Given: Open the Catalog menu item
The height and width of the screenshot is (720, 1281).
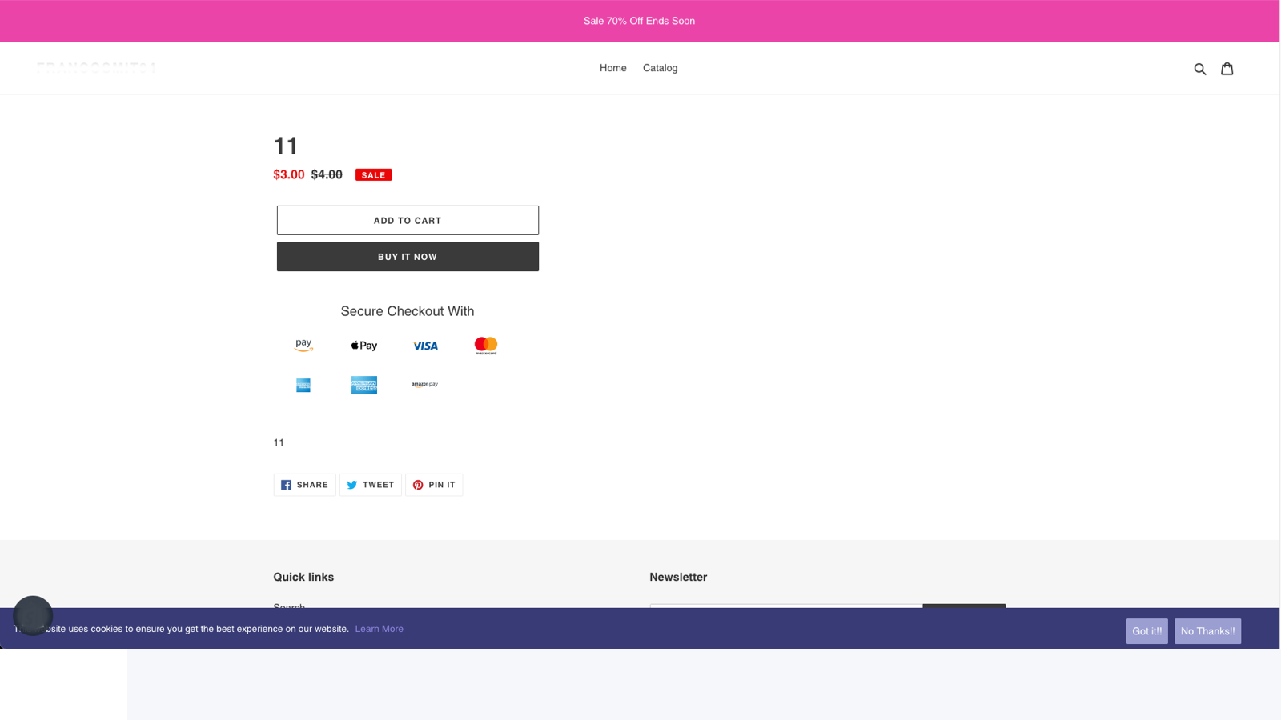Looking at the screenshot, I should point(661,68).
